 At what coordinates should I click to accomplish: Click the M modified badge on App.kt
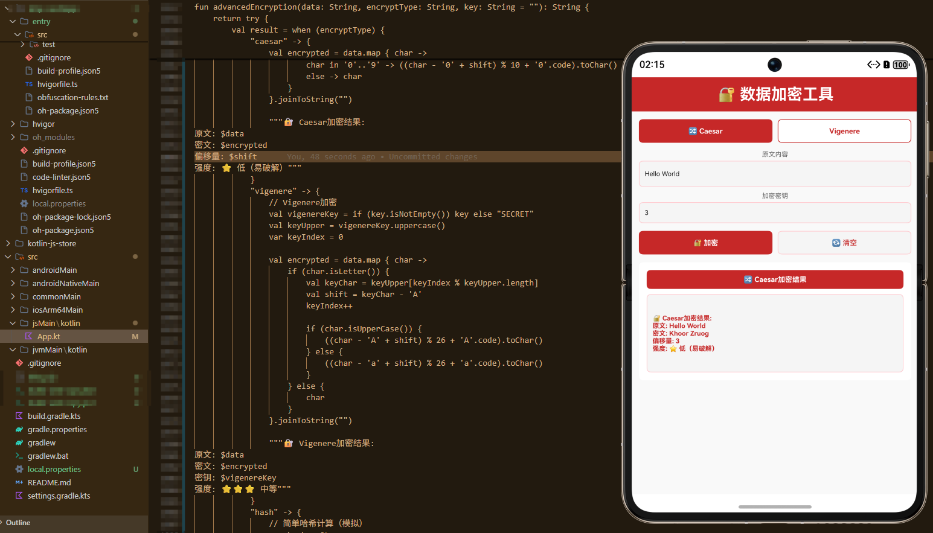[135, 336]
